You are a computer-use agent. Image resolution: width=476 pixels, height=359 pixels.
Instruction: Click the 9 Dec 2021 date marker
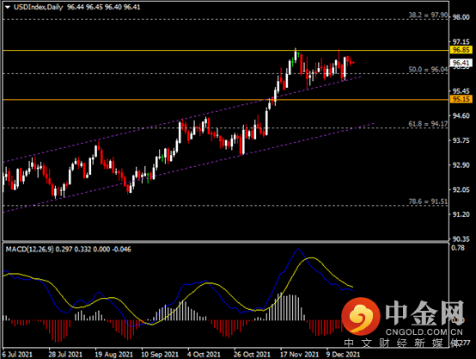[x=343, y=354]
